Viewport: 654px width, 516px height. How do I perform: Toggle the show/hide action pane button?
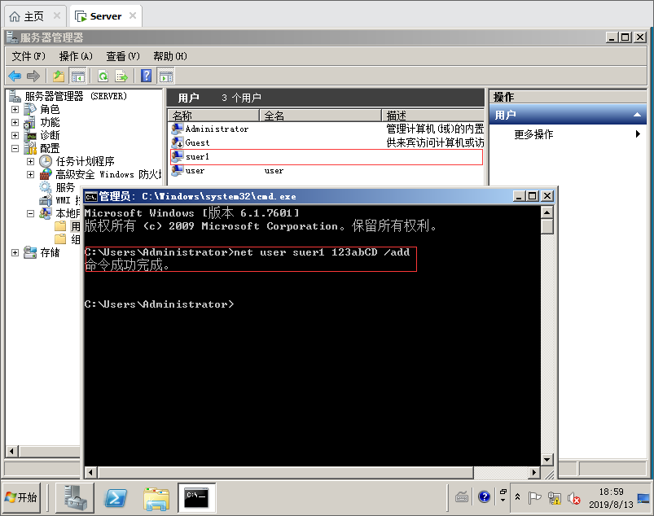pos(166,76)
